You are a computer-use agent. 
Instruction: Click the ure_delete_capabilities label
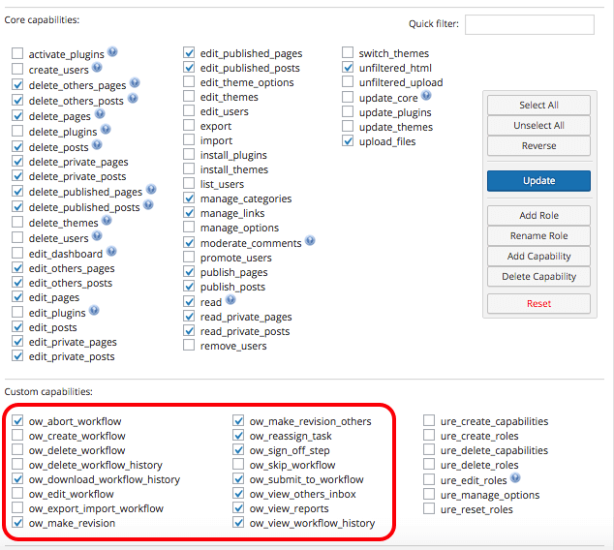(494, 450)
